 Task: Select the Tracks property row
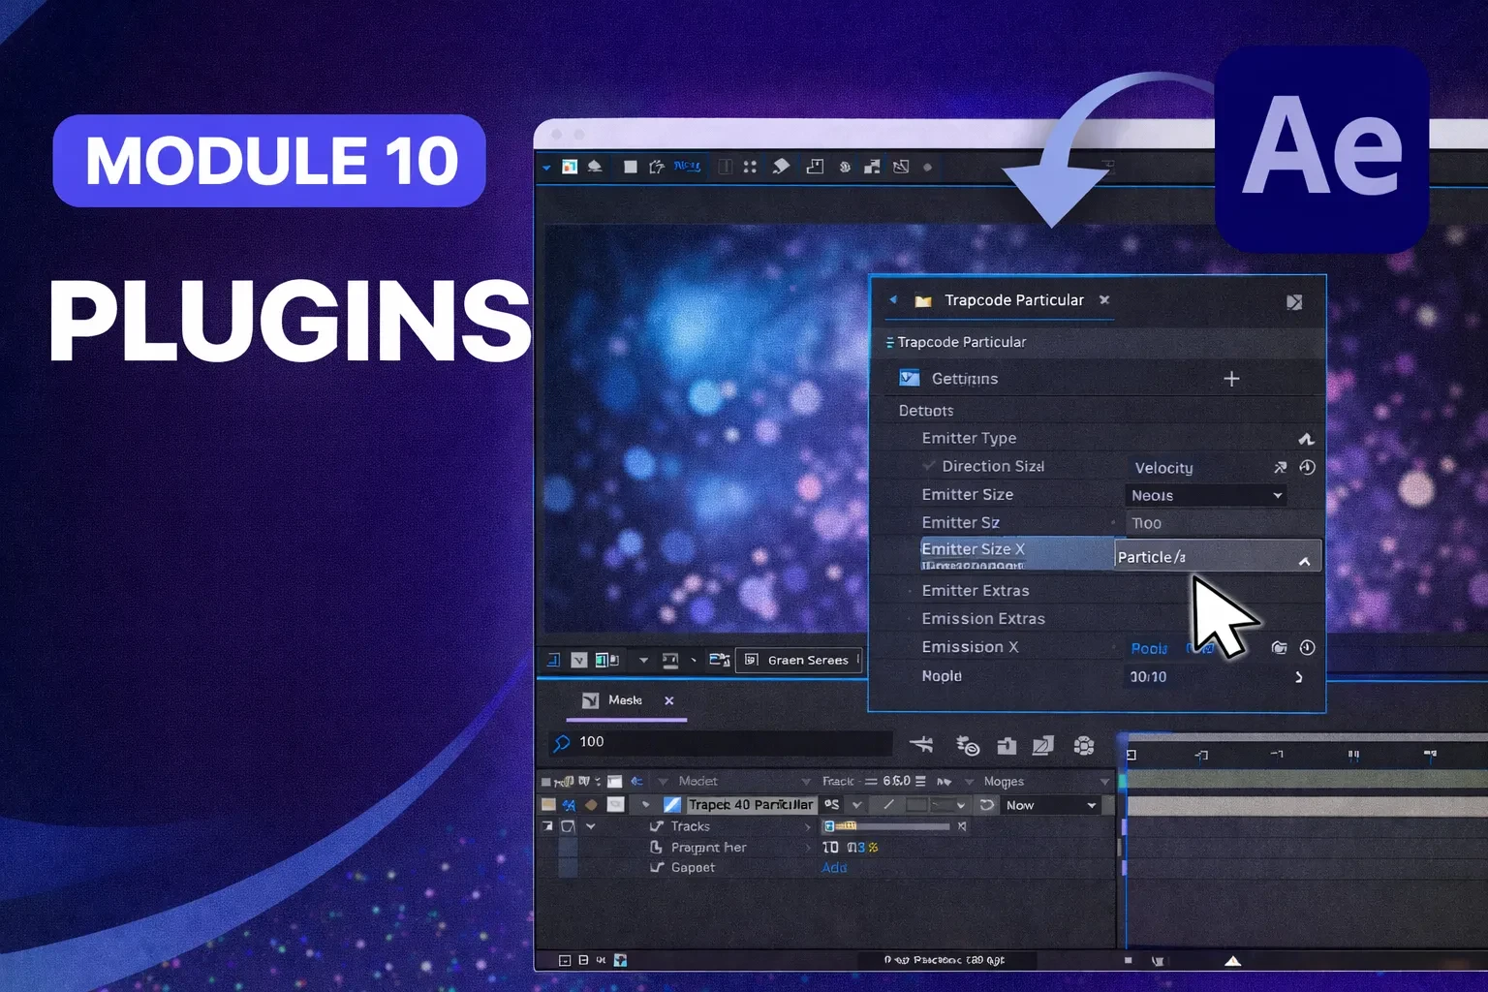coord(691,826)
